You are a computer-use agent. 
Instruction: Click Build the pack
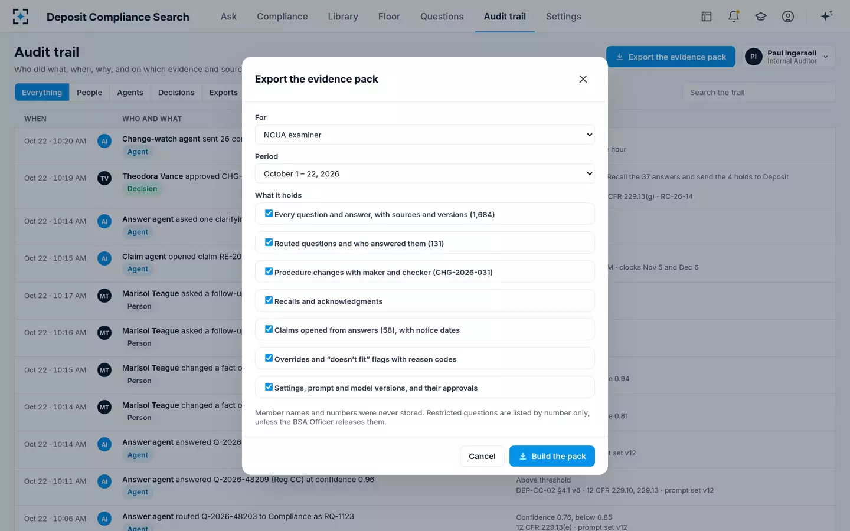coord(552,456)
